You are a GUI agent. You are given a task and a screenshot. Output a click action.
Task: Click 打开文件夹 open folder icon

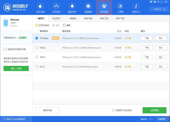click(x=37, y=25)
